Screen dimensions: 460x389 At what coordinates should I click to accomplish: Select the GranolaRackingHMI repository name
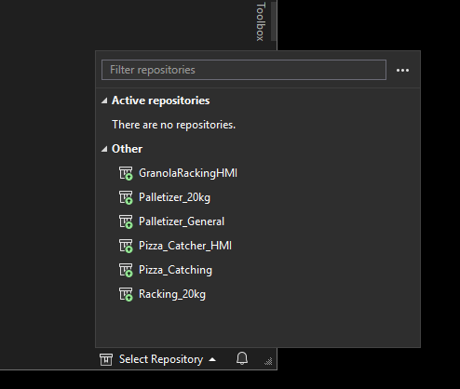(x=188, y=173)
